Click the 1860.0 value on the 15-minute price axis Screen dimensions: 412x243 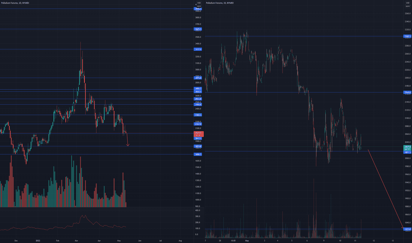pos(408,215)
